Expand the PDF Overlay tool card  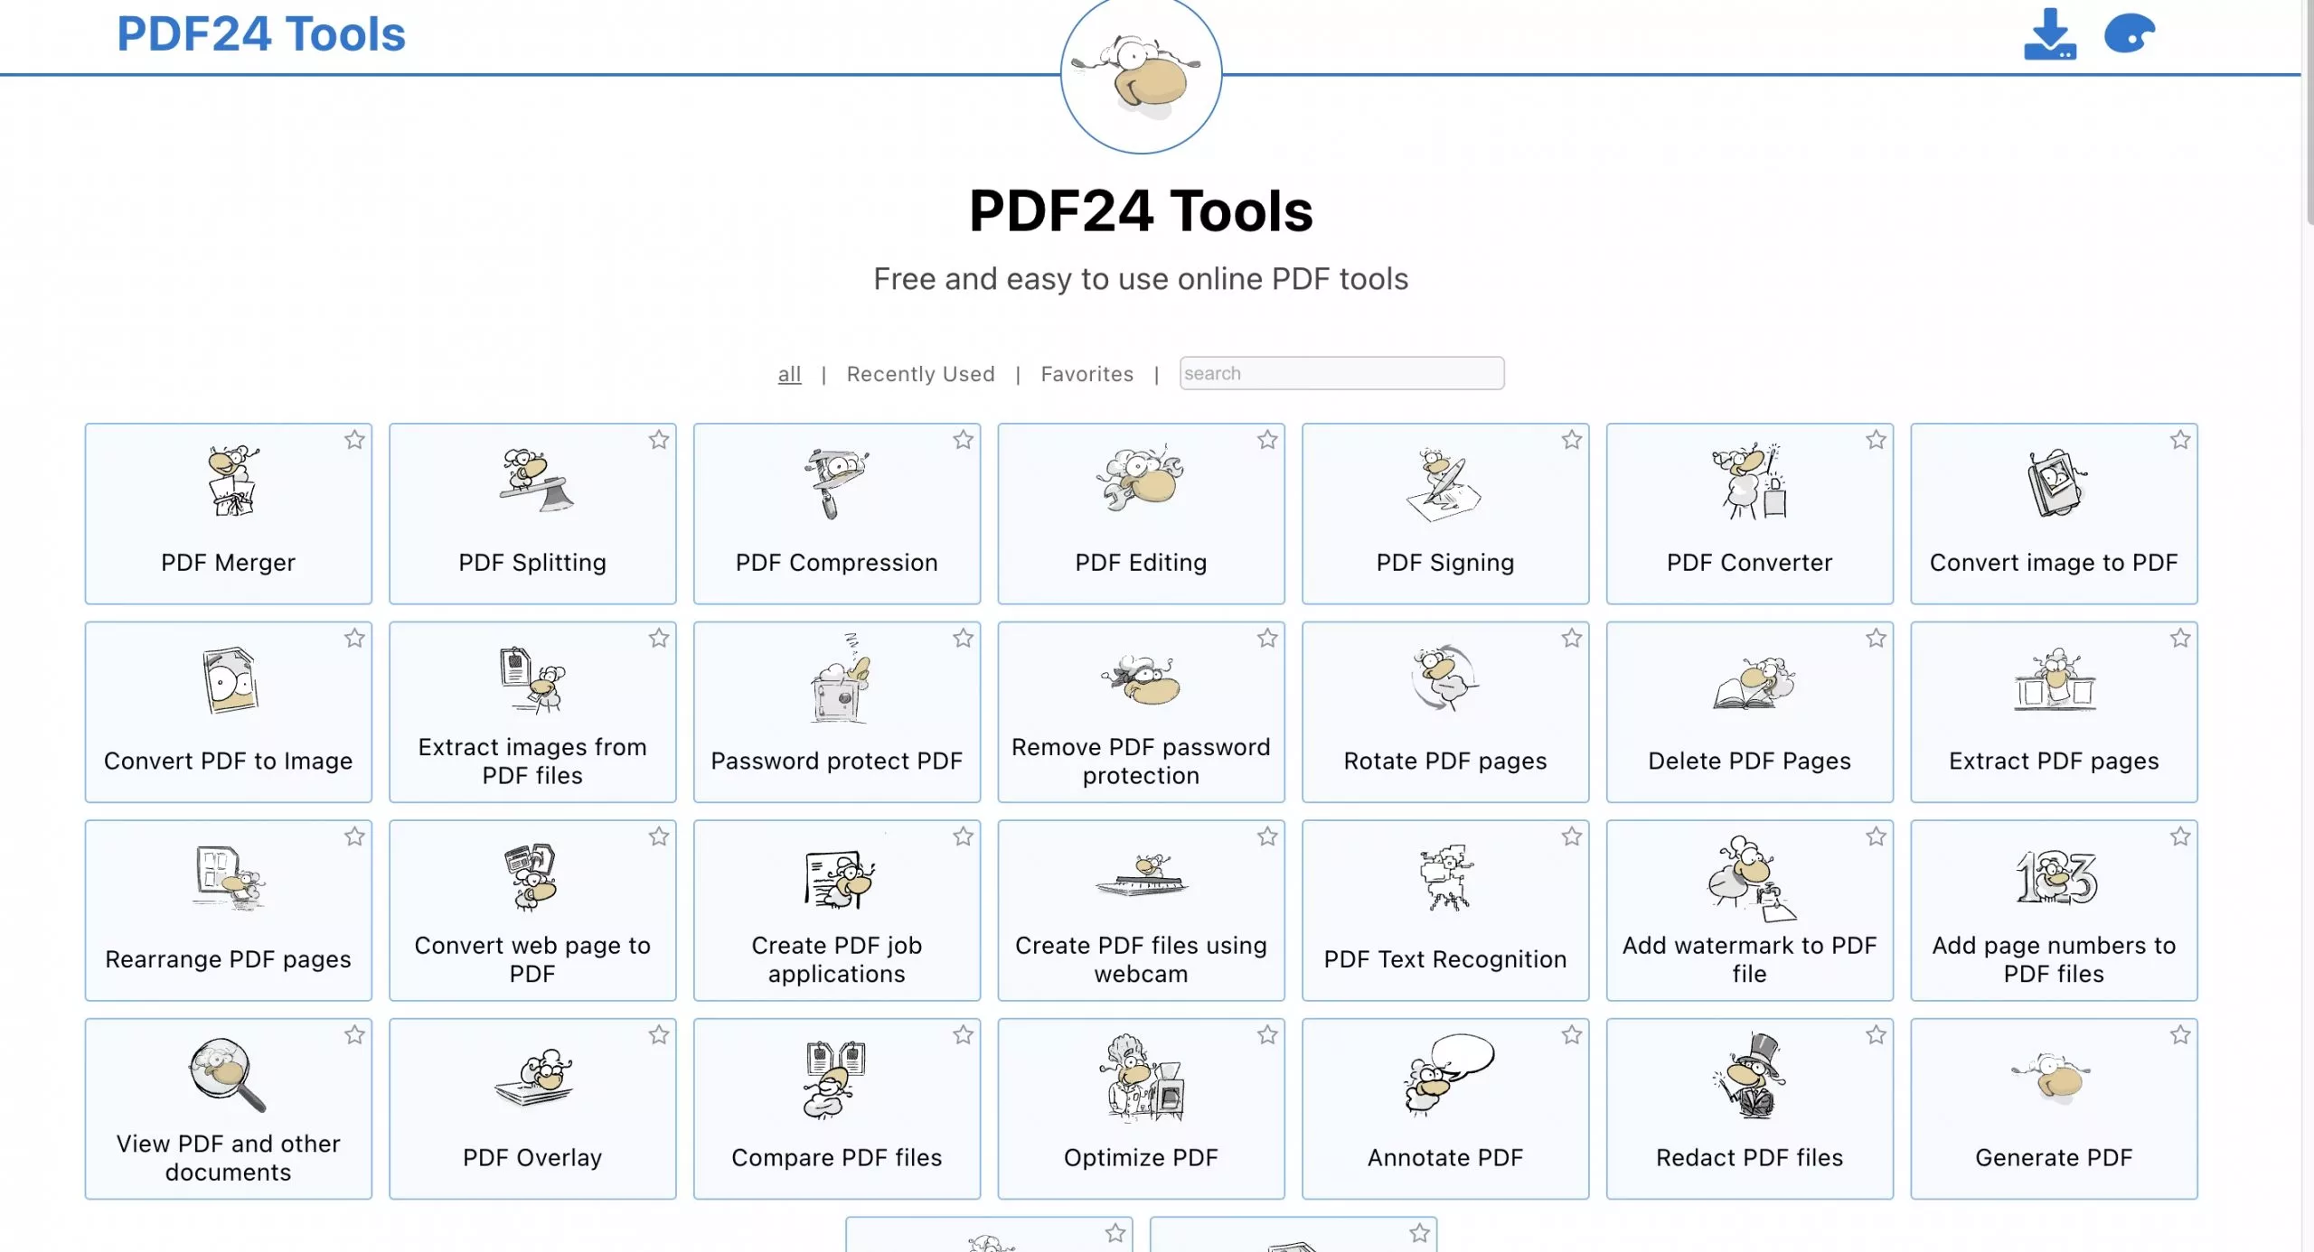[x=532, y=1108]
